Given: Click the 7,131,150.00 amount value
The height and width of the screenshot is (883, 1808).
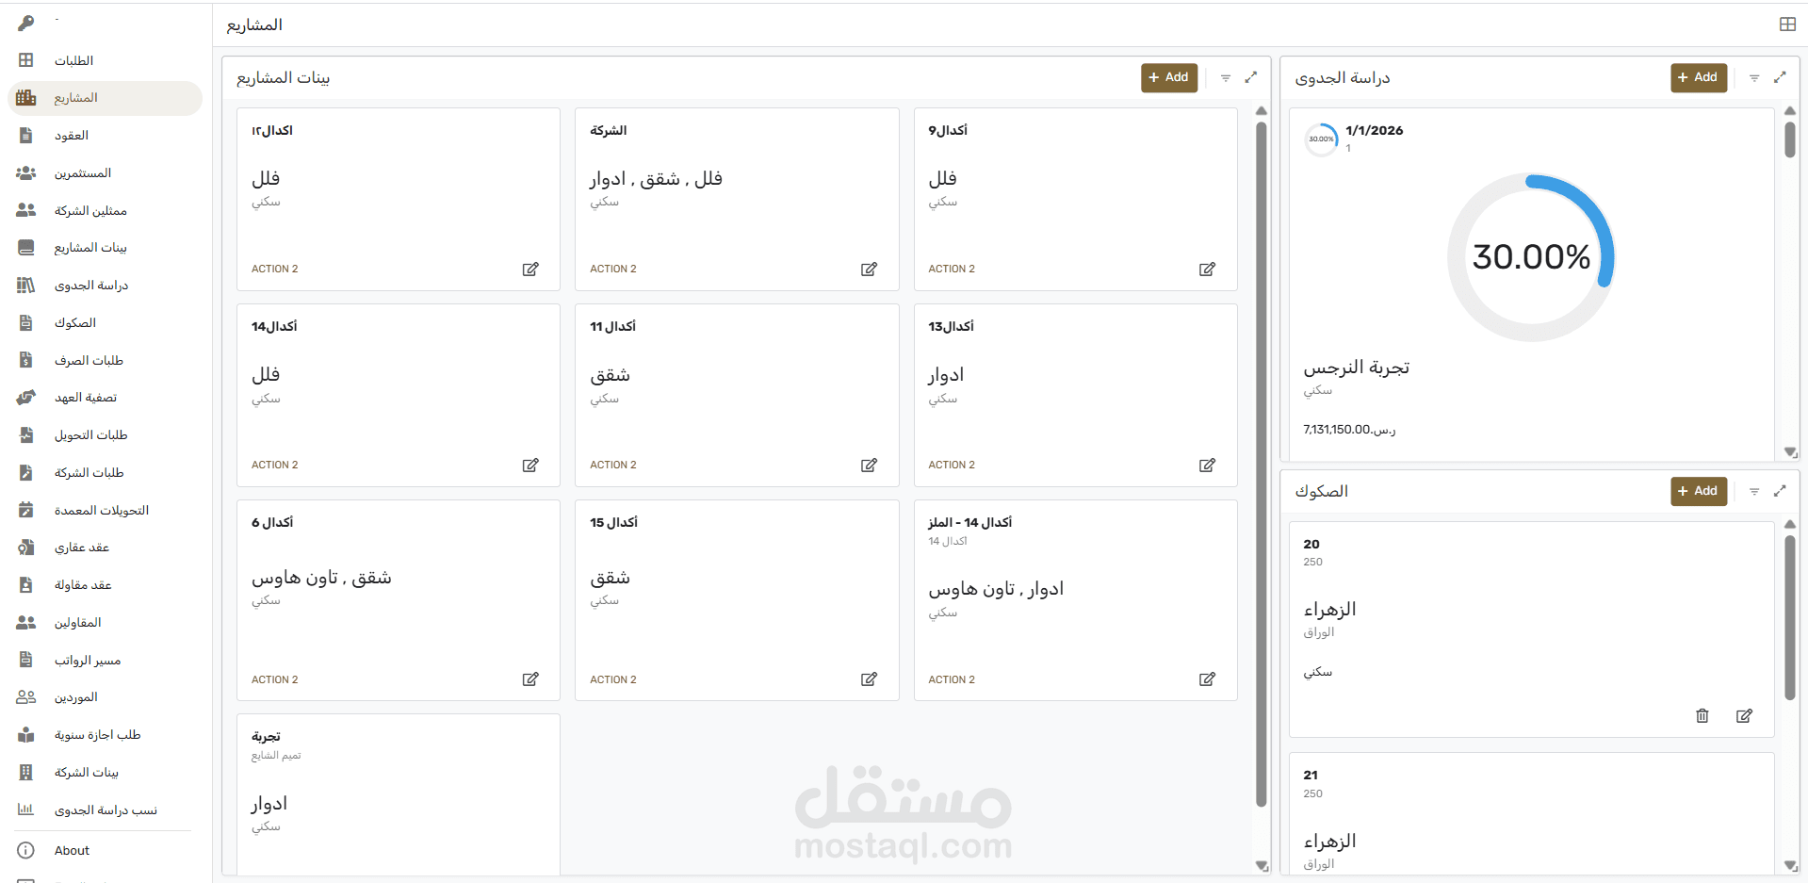Looking at the screenshot, I should 1349,430.
